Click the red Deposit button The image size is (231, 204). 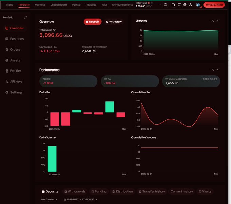point(92,22)
